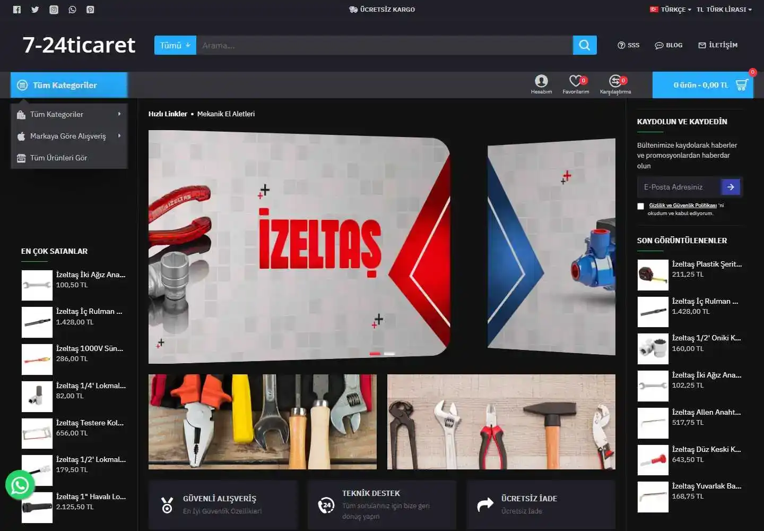Click tape measure product thumbnail

[x=653, y=275]
